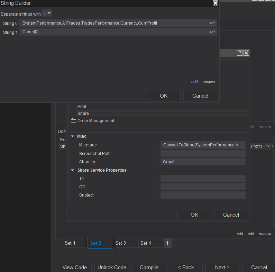Screen dimensions: 275x272
Task: Click the Compile button
Action: (x=149, y=268)
